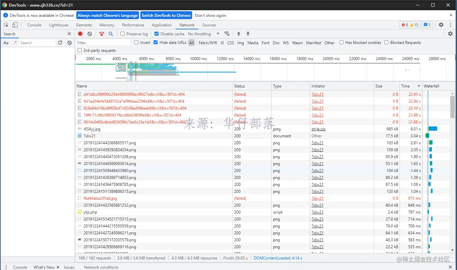This screenshot has height=270, width=457.
Task: Close the Search sidebar panel
Action: point(69,34)
